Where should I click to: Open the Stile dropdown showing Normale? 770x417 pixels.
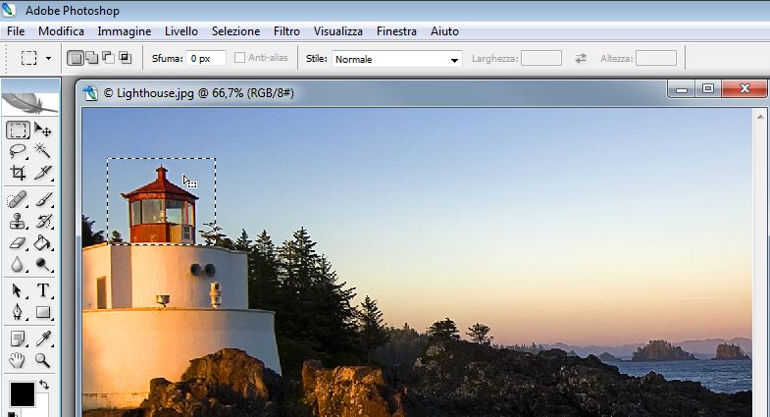point(397,59)
